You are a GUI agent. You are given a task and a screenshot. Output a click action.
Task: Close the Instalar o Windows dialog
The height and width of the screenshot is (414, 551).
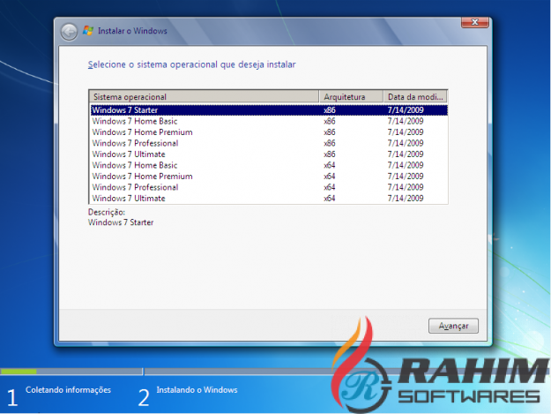(475, 22)
